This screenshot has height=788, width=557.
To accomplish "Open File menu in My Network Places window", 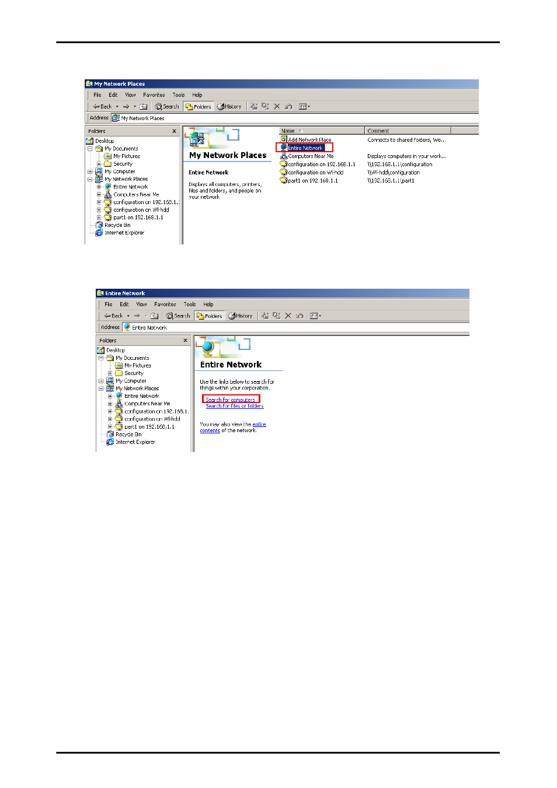I will pos(98,95).
